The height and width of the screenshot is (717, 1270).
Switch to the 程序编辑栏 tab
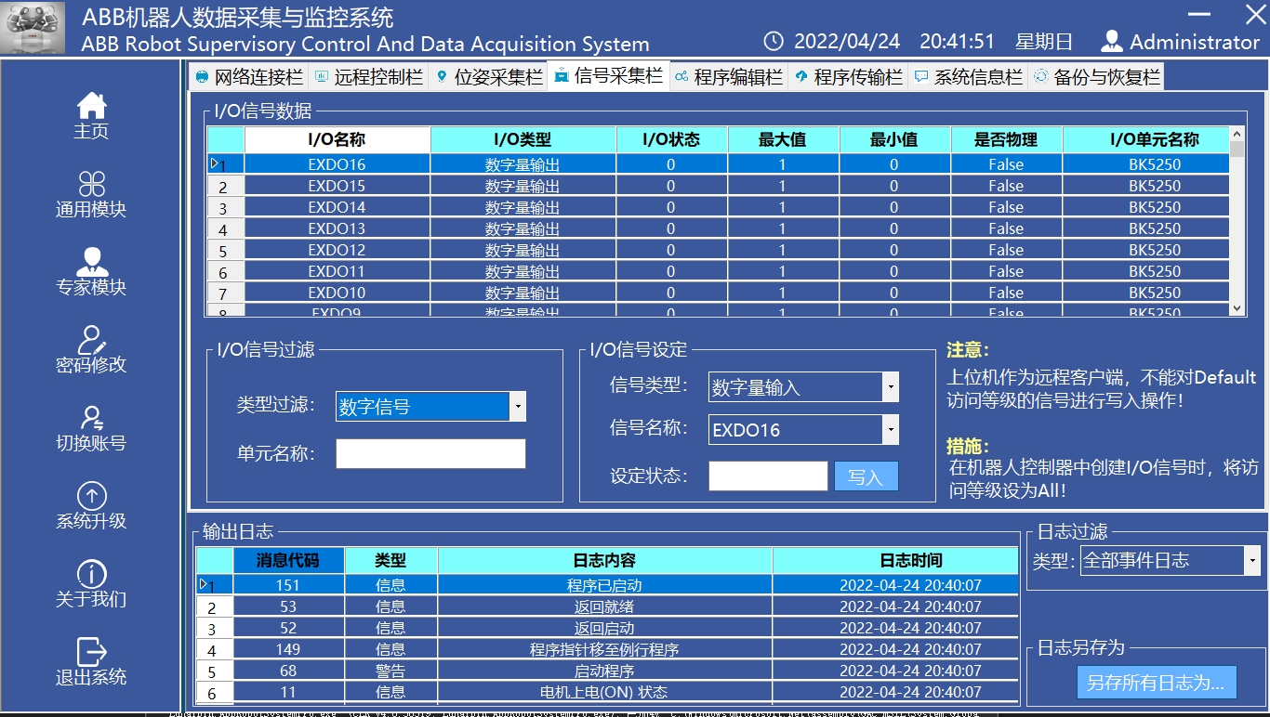pyautogui.click(x=728, y=77)
